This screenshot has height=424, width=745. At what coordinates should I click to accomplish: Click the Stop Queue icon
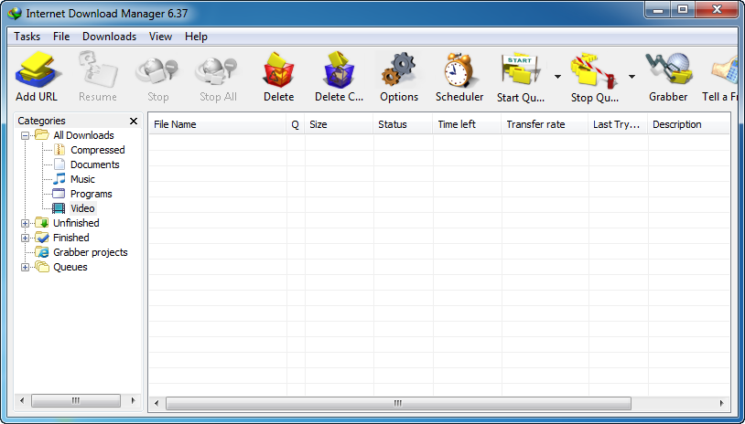pos(594,71)
